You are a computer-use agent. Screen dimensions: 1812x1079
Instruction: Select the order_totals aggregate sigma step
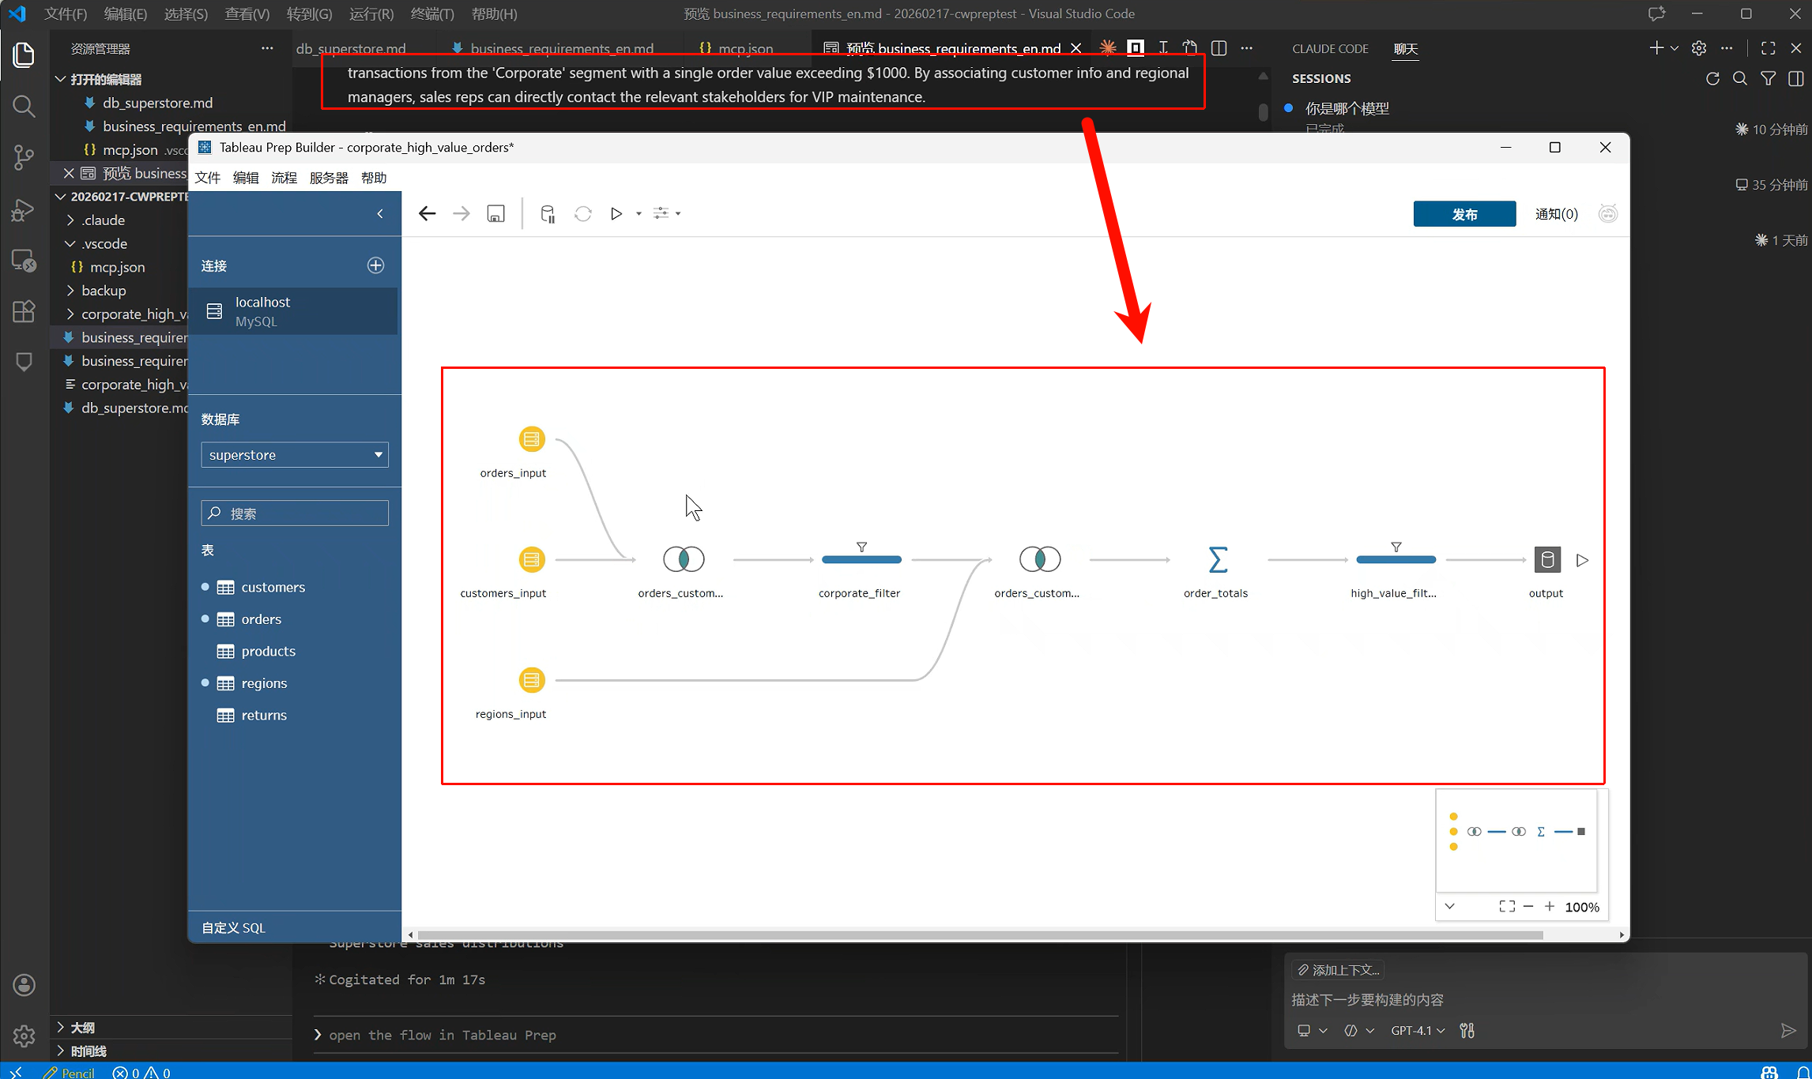(x=1218, y=559)
